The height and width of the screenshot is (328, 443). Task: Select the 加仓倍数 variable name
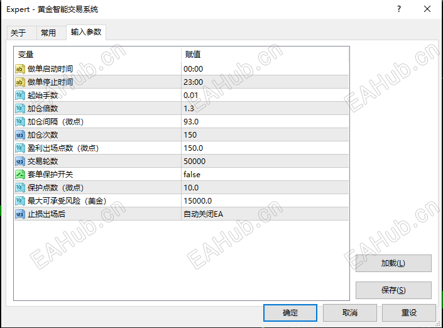pos(43,109)
